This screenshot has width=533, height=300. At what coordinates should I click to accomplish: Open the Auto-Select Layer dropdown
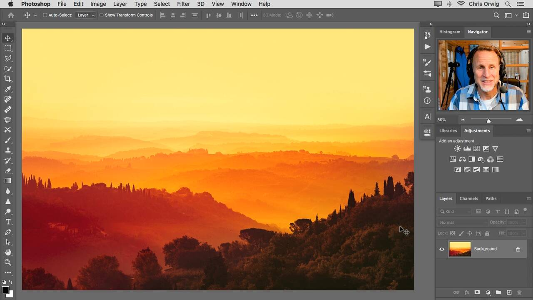click(x=86, y=15)
